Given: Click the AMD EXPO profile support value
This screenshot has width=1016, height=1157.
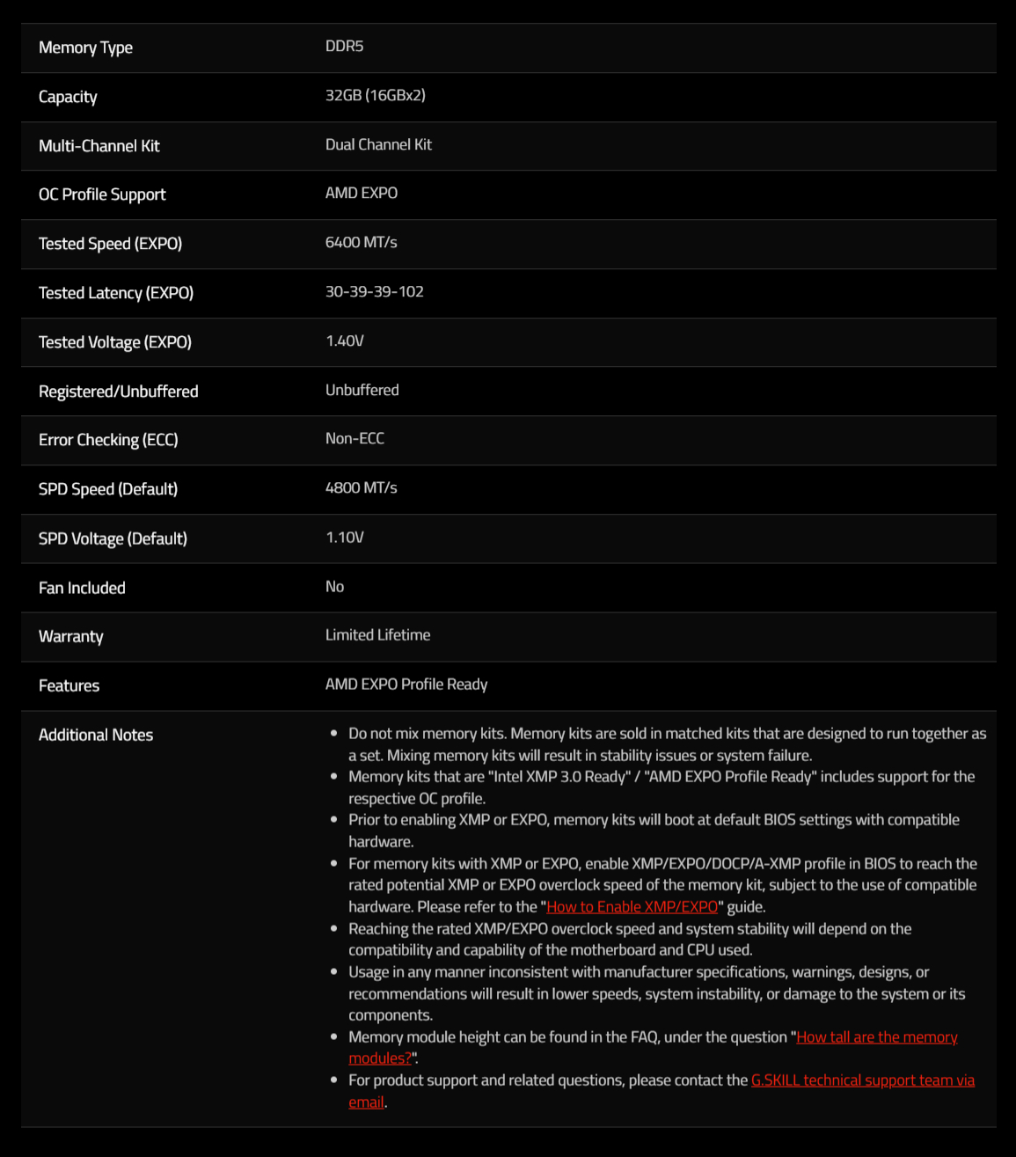Looking at the screenshot, I should [362, 193].
